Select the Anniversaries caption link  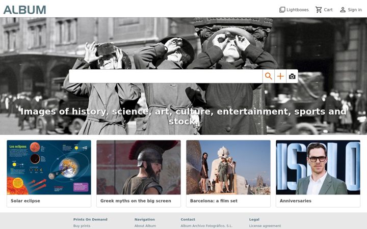[295, 201]
